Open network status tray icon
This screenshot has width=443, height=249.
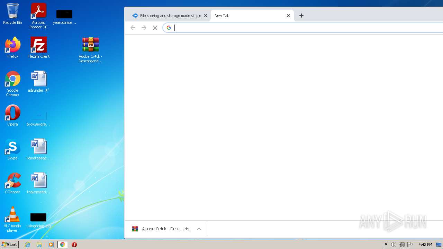[x=402, y=245]
